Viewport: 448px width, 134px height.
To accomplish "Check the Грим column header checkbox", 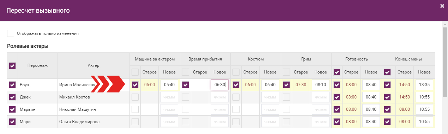I will pos(286,72).
